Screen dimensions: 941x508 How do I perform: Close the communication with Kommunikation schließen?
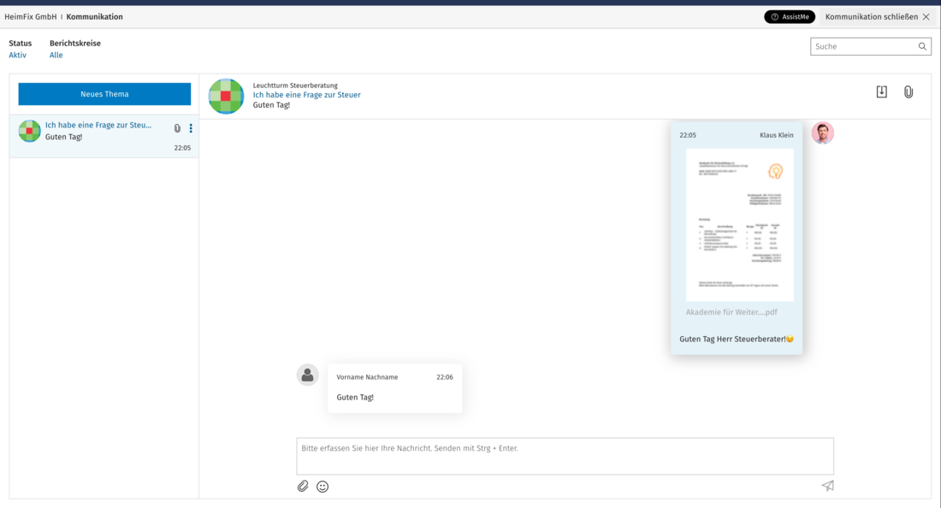[878, 17]
